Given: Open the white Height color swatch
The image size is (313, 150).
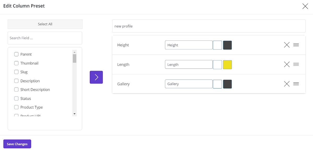Looking at the screenshot, I should pyautogui.click(x=218, y=45).
